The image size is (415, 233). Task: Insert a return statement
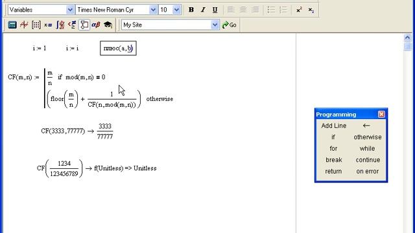(333, 171)
